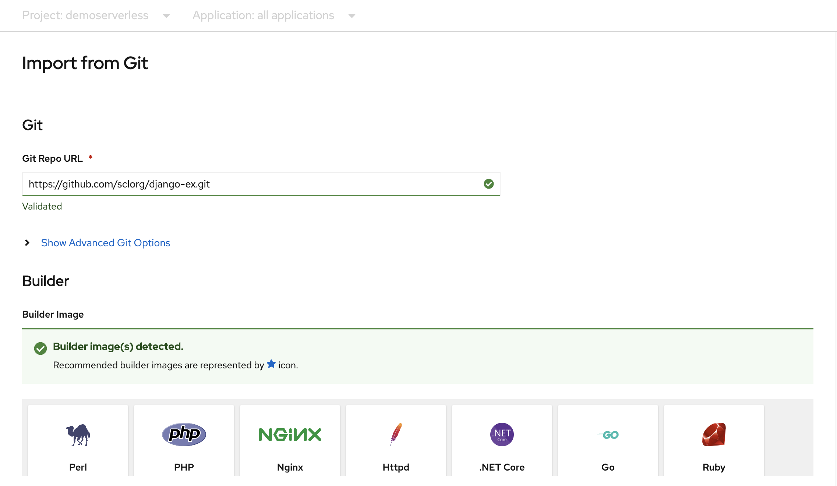This screenshot has height=486, width=837.
Task: Select the Ruby builder image icon
Action: coord(714,434)
